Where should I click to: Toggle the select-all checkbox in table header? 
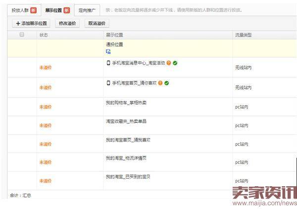click(22, 35)
